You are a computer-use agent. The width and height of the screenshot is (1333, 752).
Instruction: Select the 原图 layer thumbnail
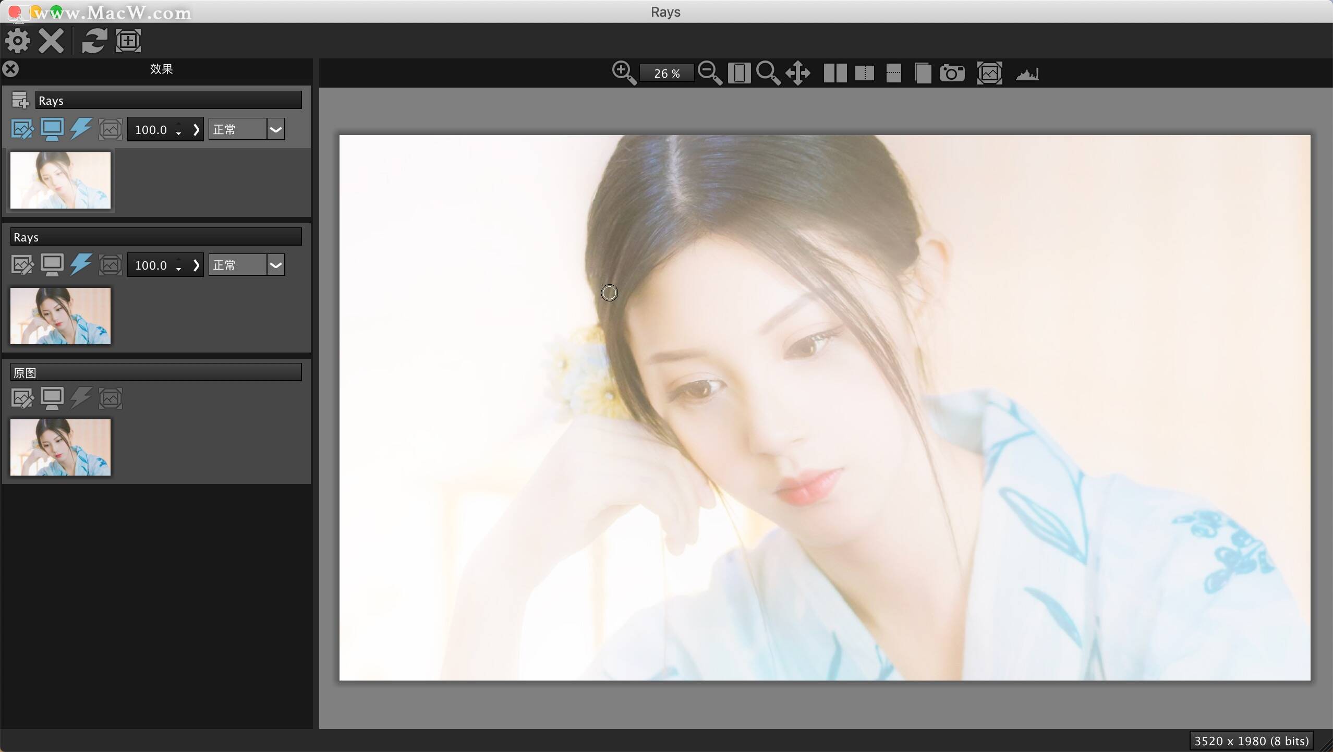tap(60, 447)
